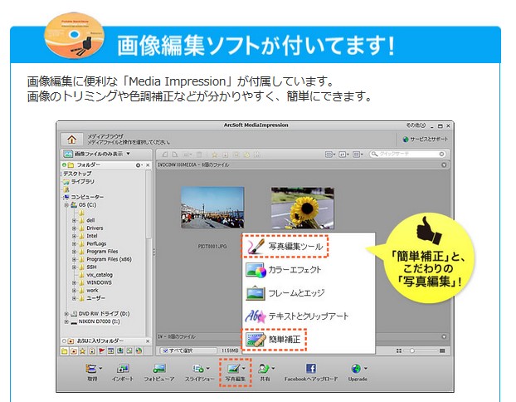Screen dimensions: 516x402
Task: Choose フレームとエッジ from the popup menu
Action: coord(285,293)
